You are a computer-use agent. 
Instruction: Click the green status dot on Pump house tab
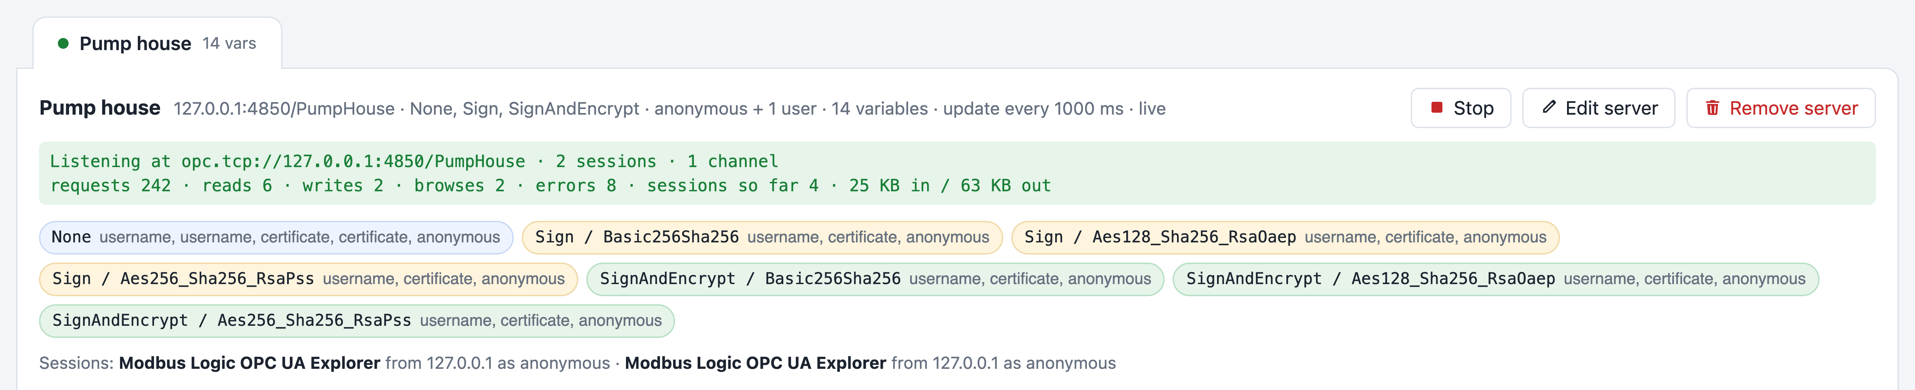click(x=63, y=44)
